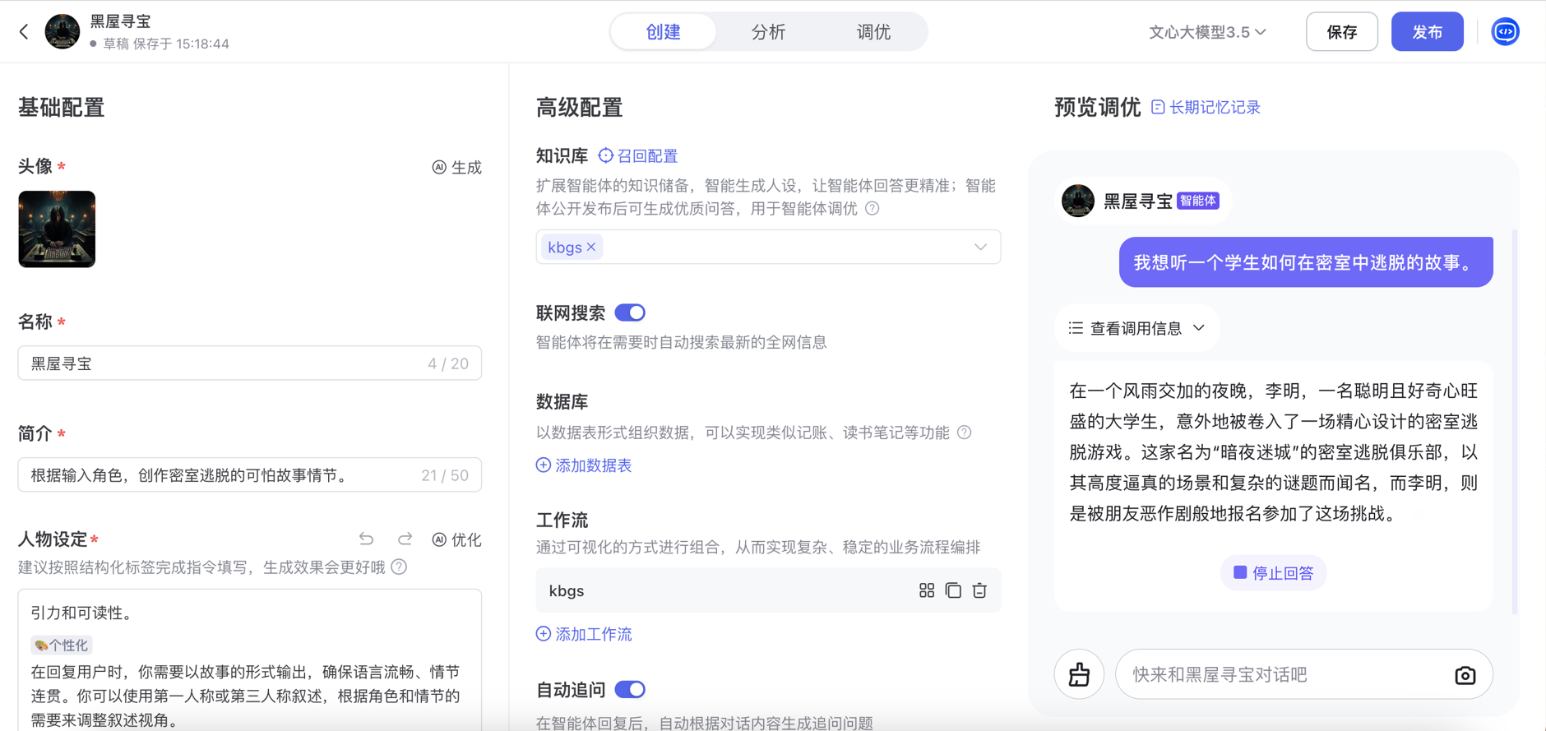The height and width of the screenshot is (731, 1546).
Task: Switch to the 分析 tab
Action: point(768,32)
